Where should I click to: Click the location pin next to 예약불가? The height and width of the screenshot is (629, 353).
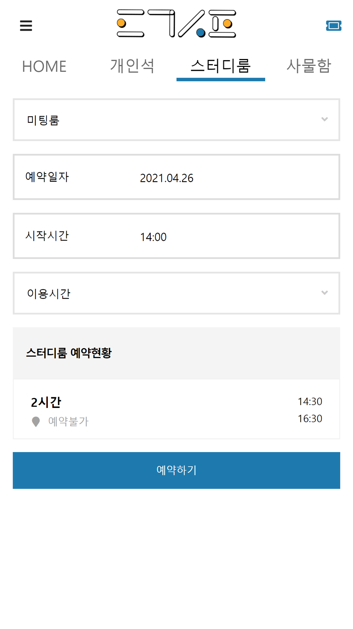(36, 422)
